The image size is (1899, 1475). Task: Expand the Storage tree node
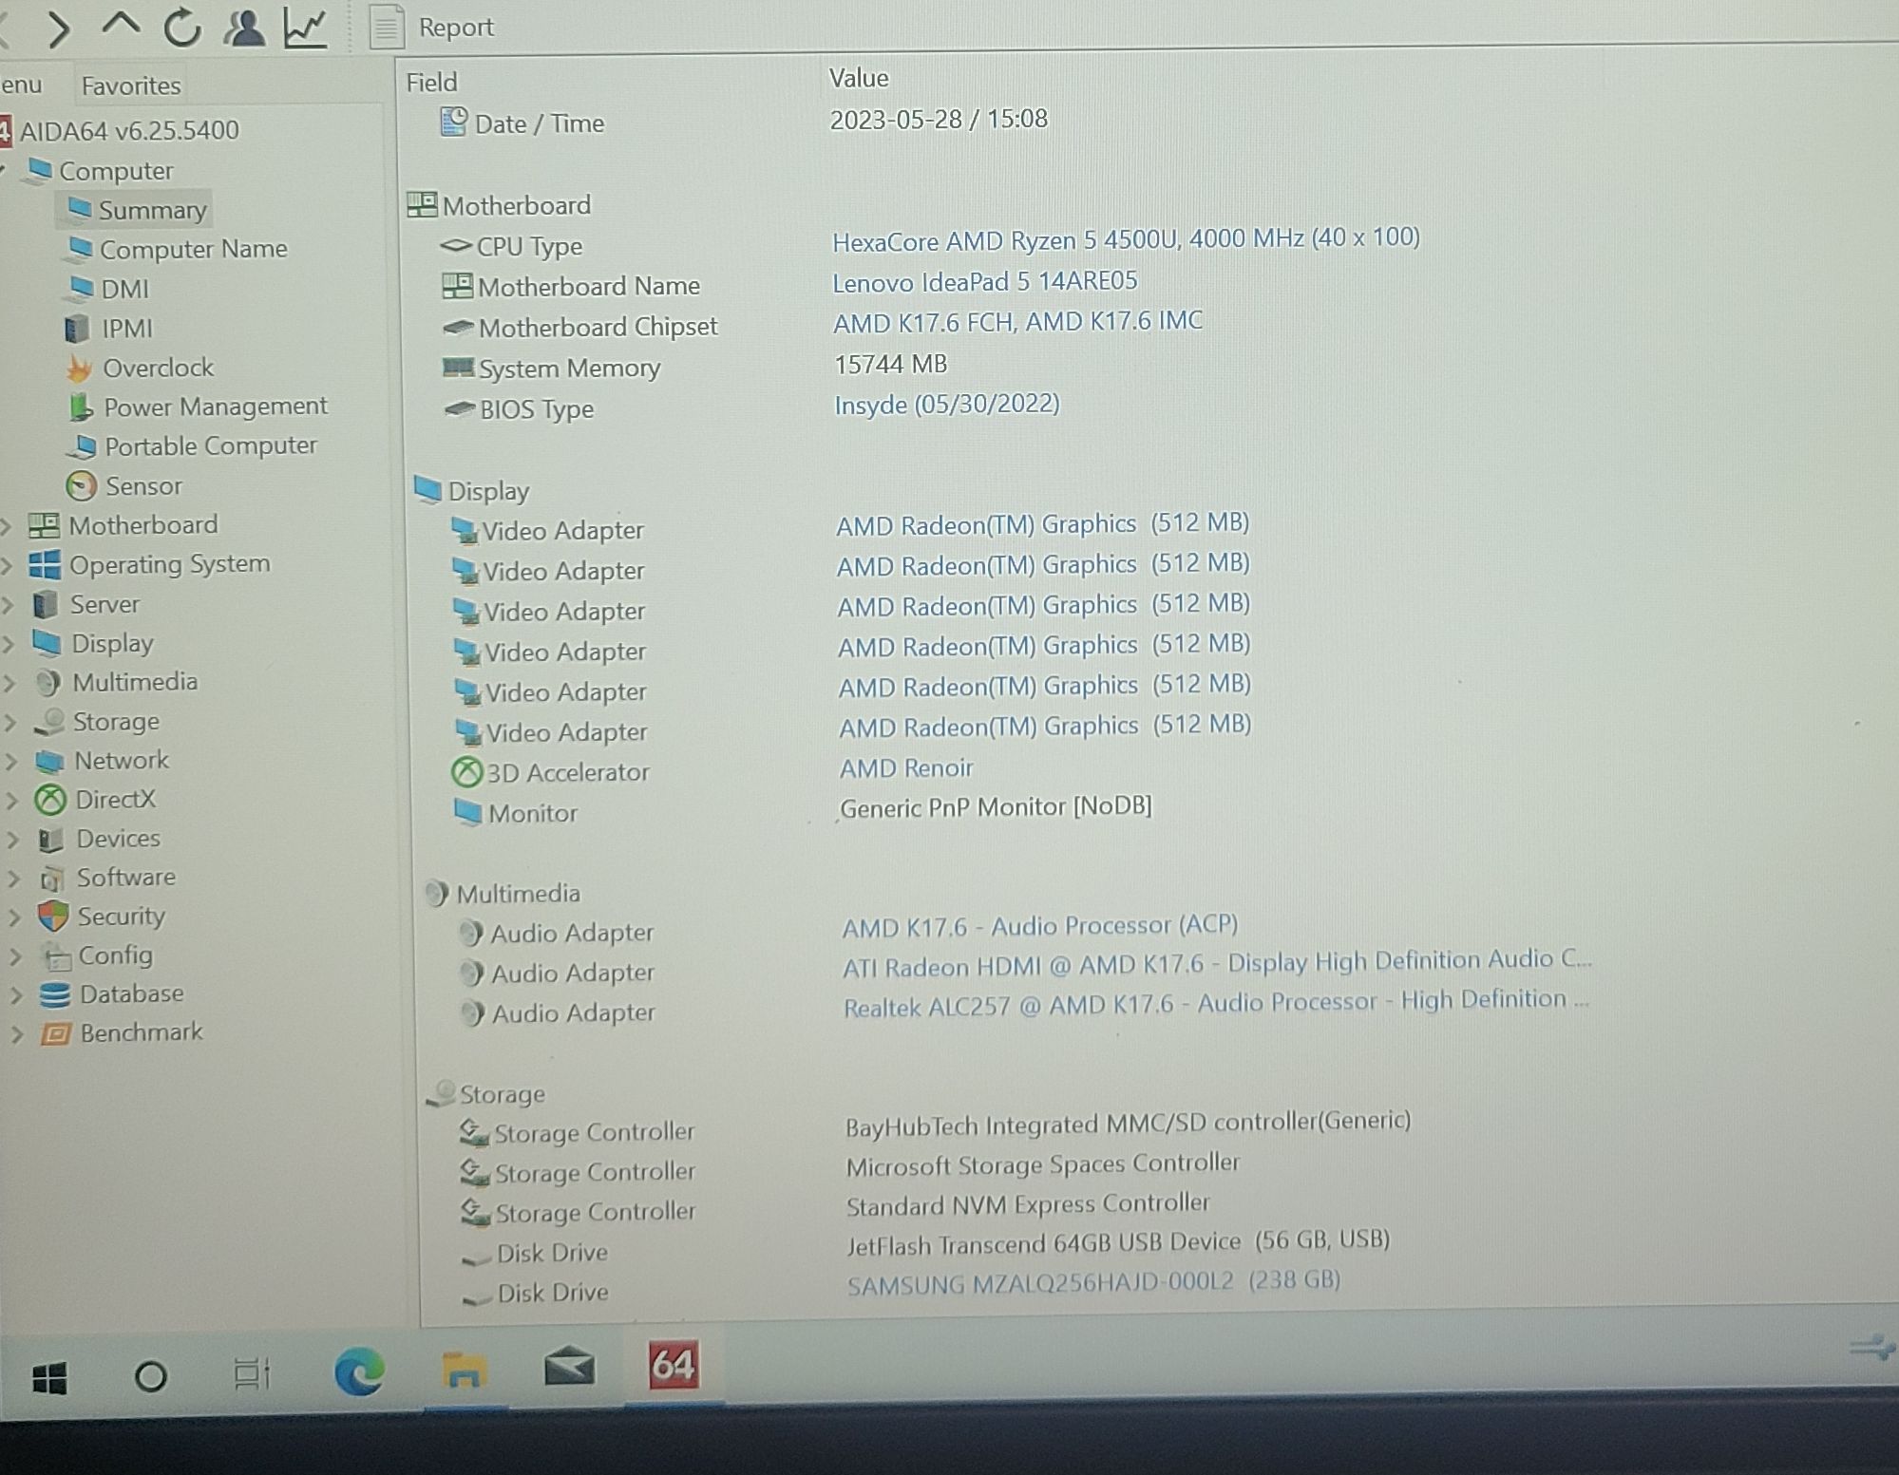(9, 723)
